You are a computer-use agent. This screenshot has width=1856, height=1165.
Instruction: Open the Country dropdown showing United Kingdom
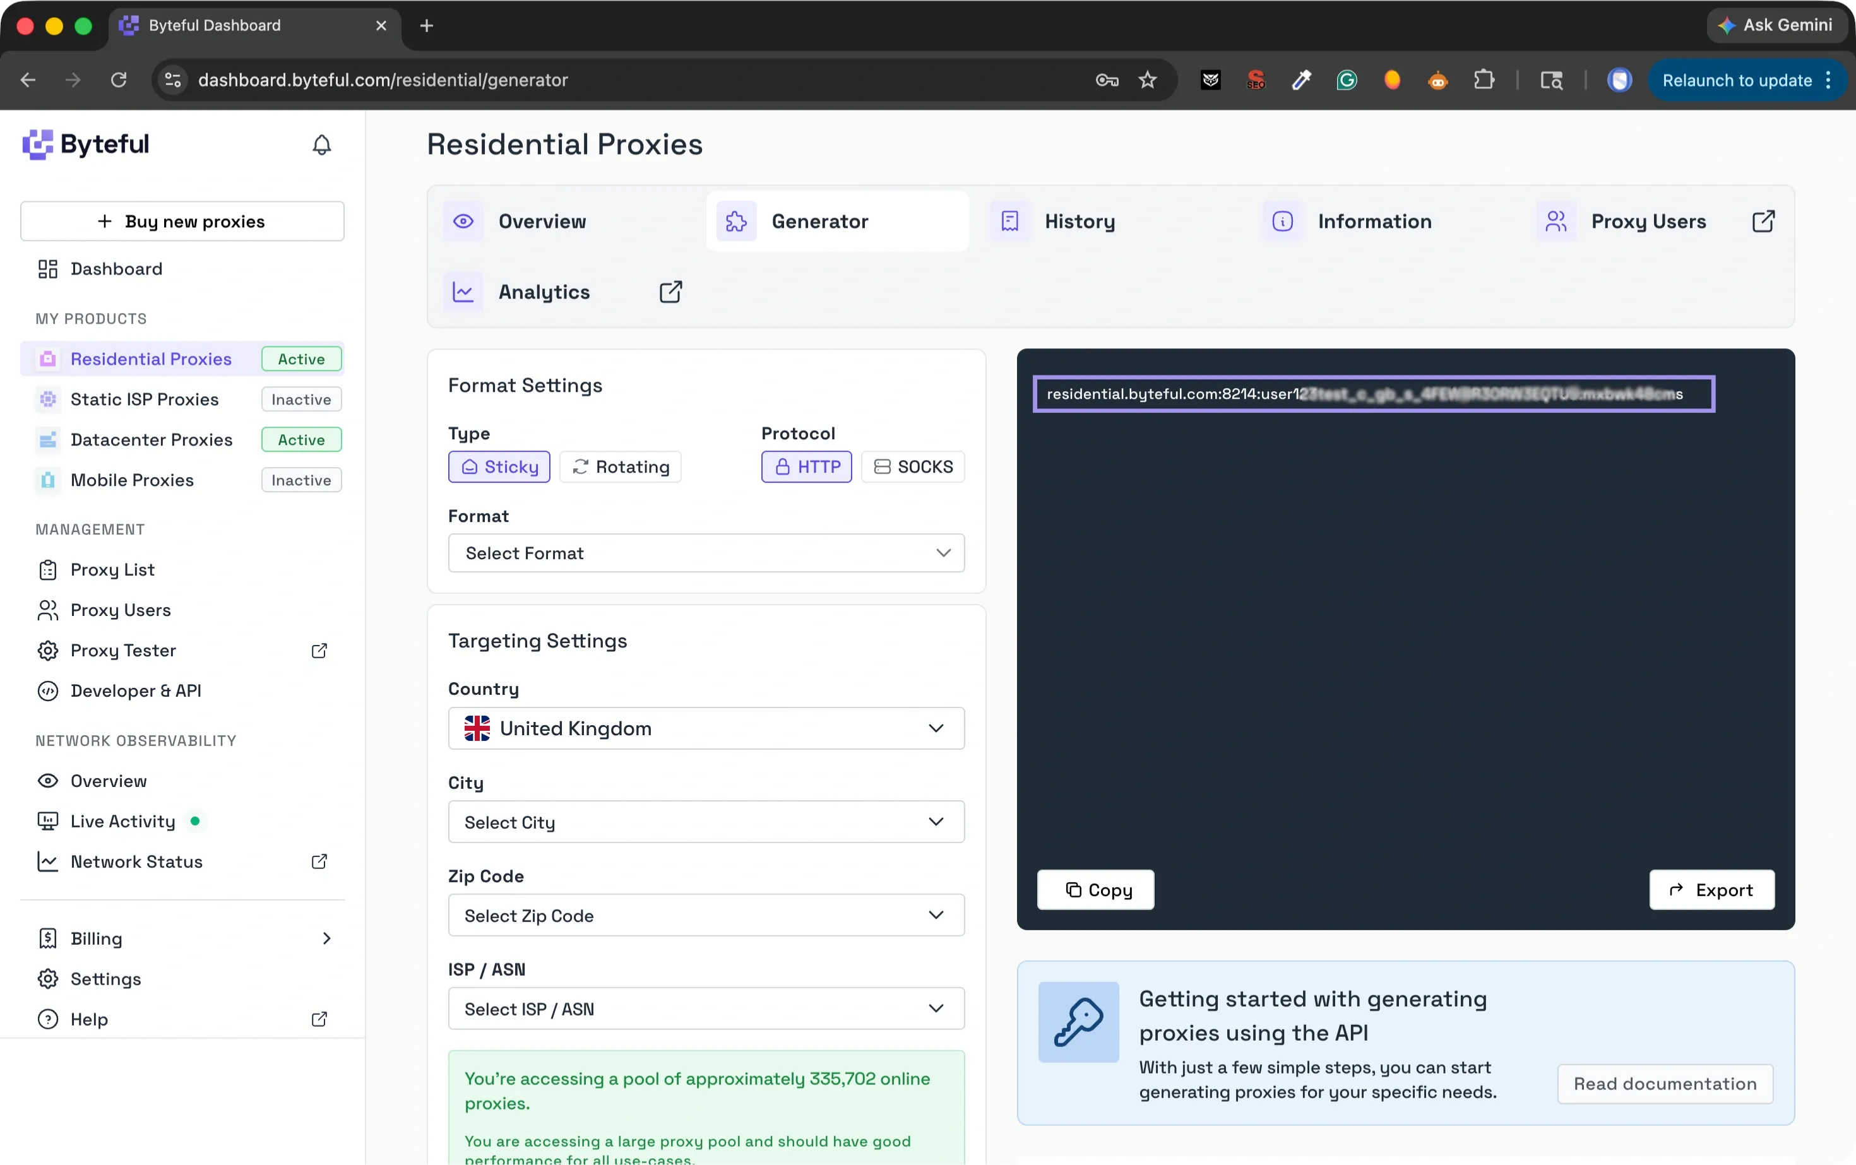[706, 728]
